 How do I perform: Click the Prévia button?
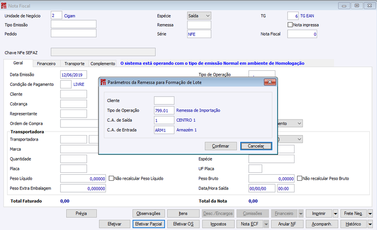[81, 213]
